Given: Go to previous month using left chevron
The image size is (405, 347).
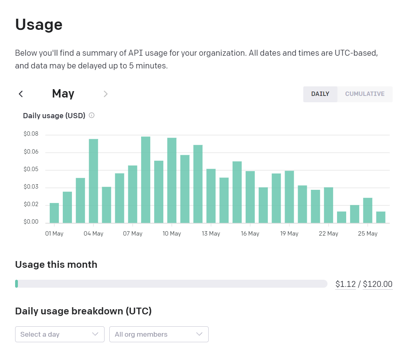Looking at the screenshot, I should click(21, 94).
